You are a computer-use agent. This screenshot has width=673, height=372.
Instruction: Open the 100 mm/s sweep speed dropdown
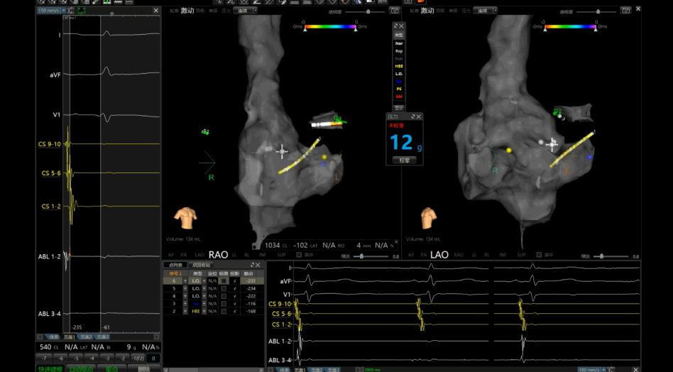point(603,369)
